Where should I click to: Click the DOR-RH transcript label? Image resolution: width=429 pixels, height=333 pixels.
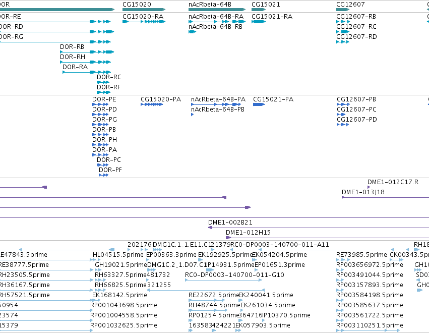click(x=73, y=57)
